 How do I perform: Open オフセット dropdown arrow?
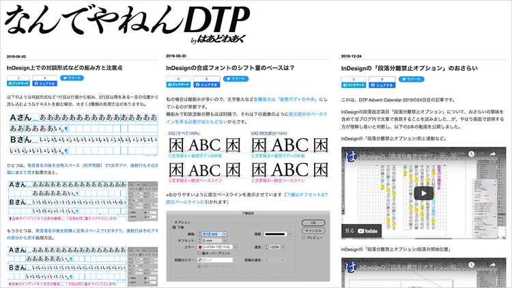225,241
